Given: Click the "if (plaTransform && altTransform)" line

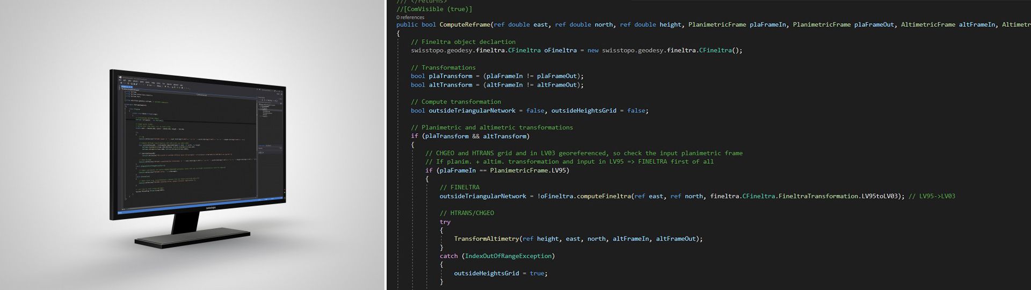Looking at the screenshot, I should click(470, 136).
